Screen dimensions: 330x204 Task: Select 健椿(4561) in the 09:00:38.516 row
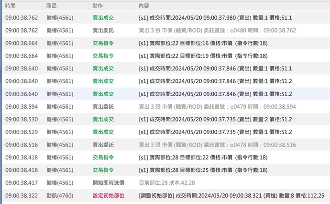tap(60, 145)
